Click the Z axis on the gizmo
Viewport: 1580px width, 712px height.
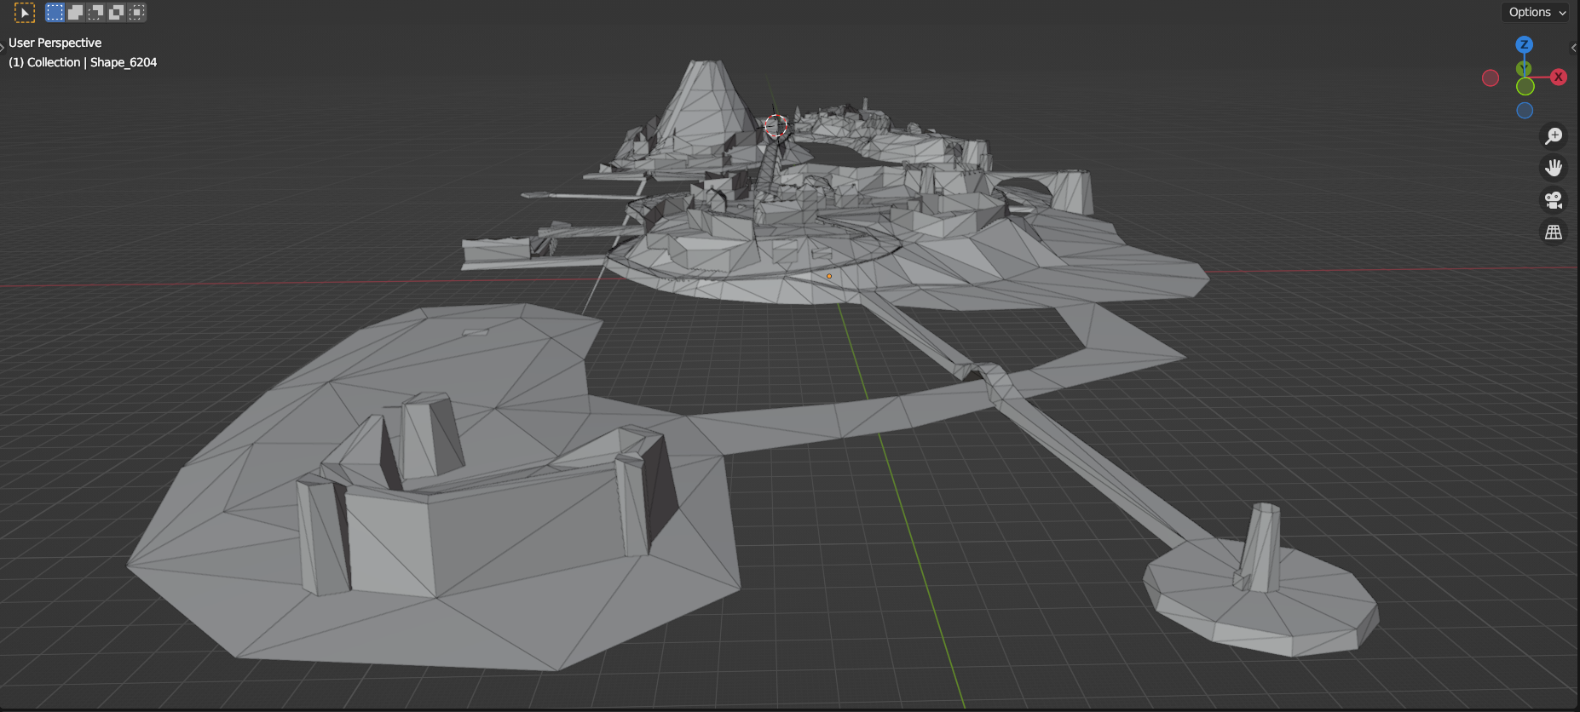tap(1524, 44)
